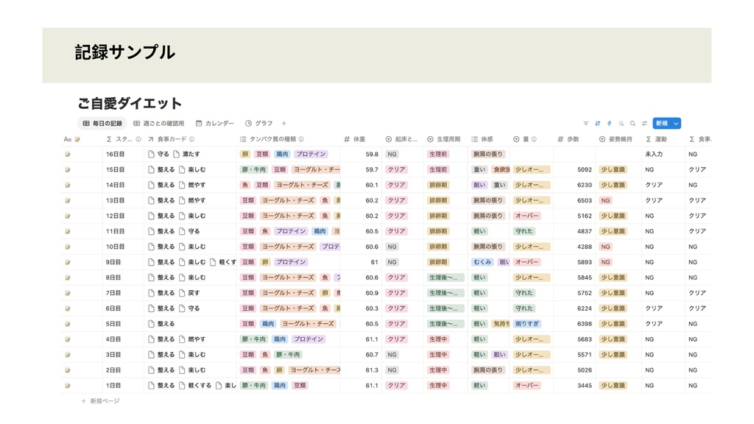
Task: Expand the dropdown arrow beside 新規
Action: pyautogui.click(x=676, y=124)
